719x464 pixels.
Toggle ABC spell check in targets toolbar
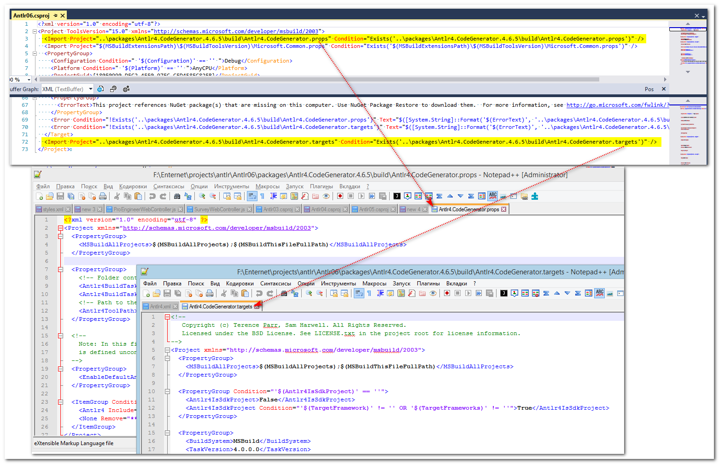[600, 293]
